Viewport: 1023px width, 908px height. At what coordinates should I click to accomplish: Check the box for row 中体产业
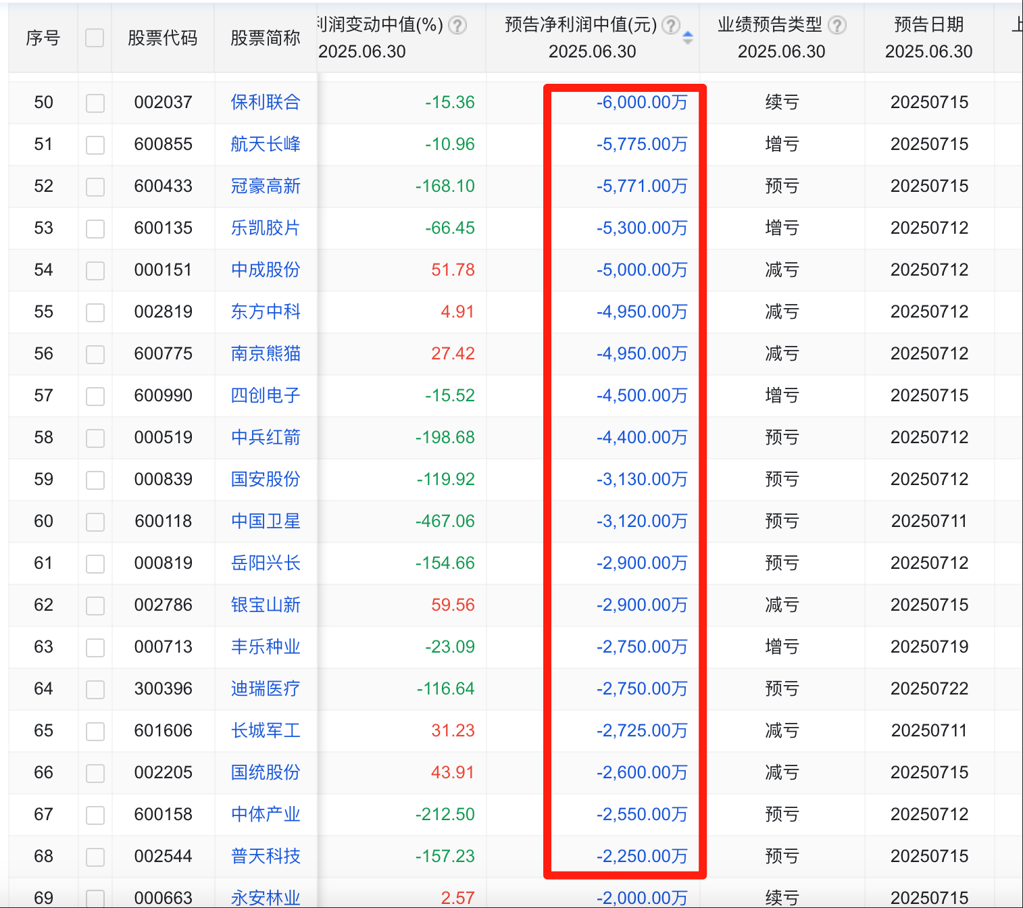tap(95, 815)
